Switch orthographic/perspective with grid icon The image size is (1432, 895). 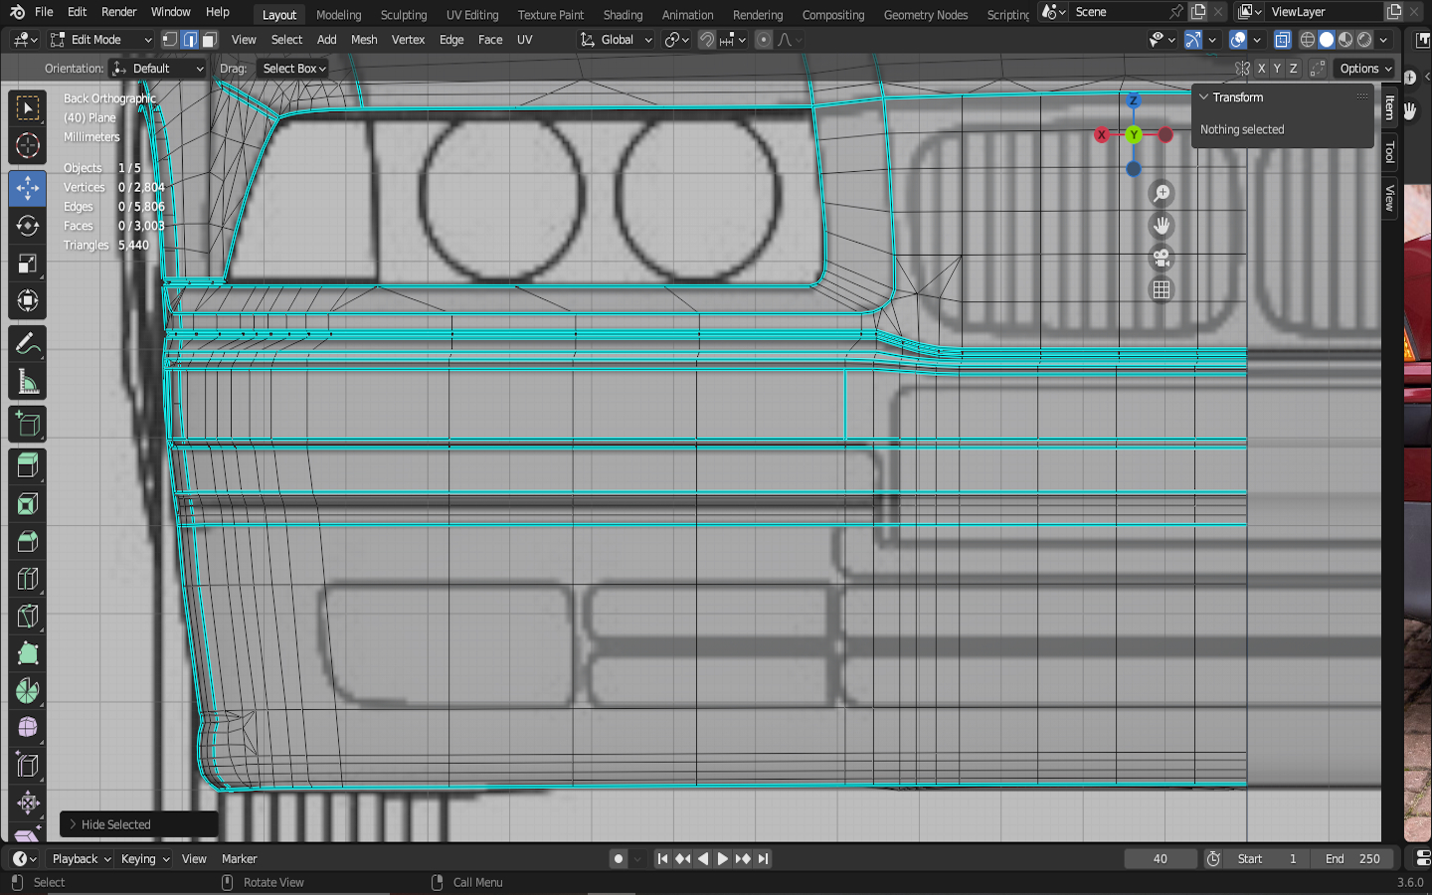coord(1161,289)
